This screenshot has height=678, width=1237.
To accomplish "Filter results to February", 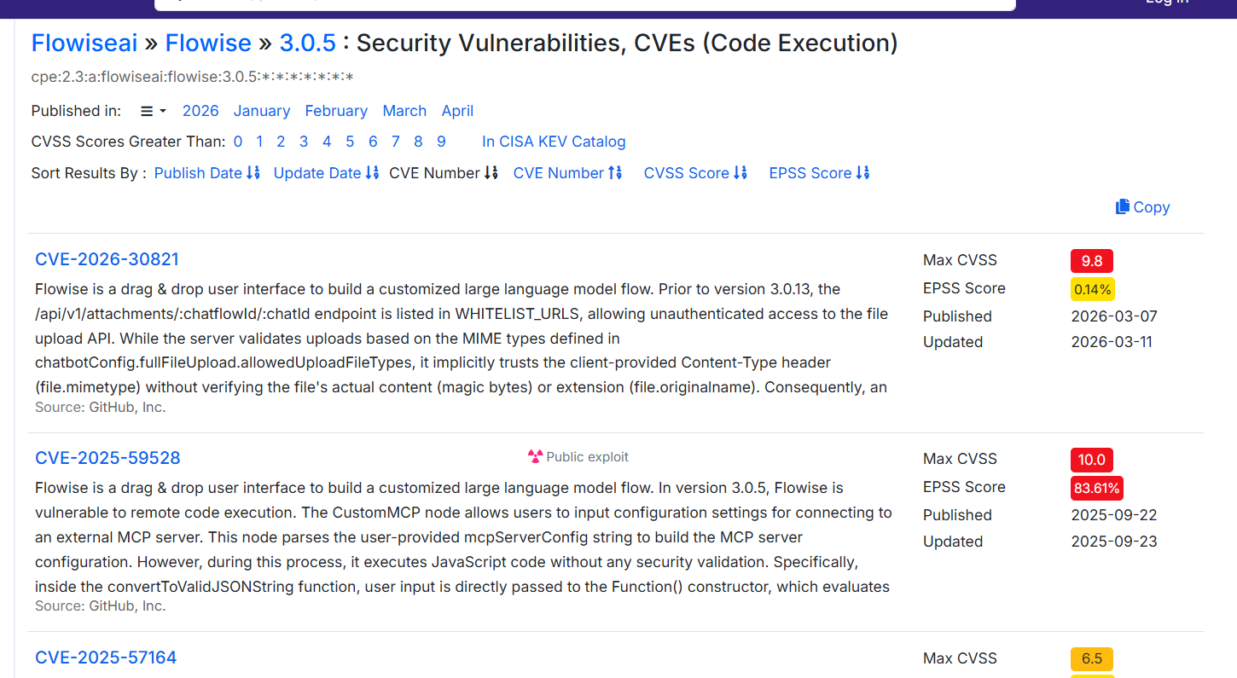I will [x=336, y=111].
